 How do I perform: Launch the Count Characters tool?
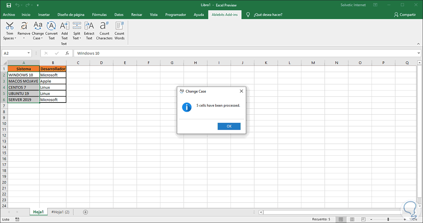pyautogui.click(x=104, y=26)
